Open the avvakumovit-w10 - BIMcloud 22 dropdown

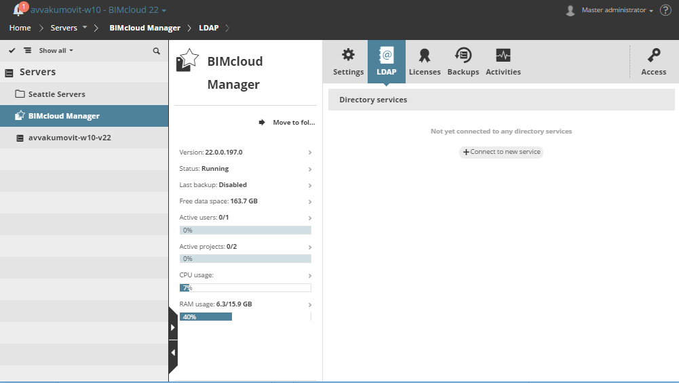click(98, 10)
